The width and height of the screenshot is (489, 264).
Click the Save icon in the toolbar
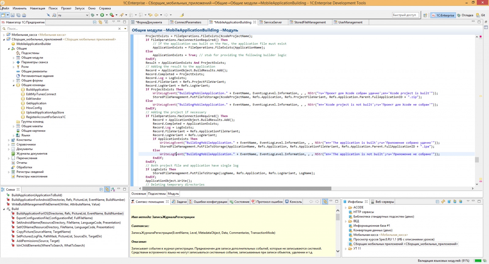pyautogui.click(x=13, y=15)
